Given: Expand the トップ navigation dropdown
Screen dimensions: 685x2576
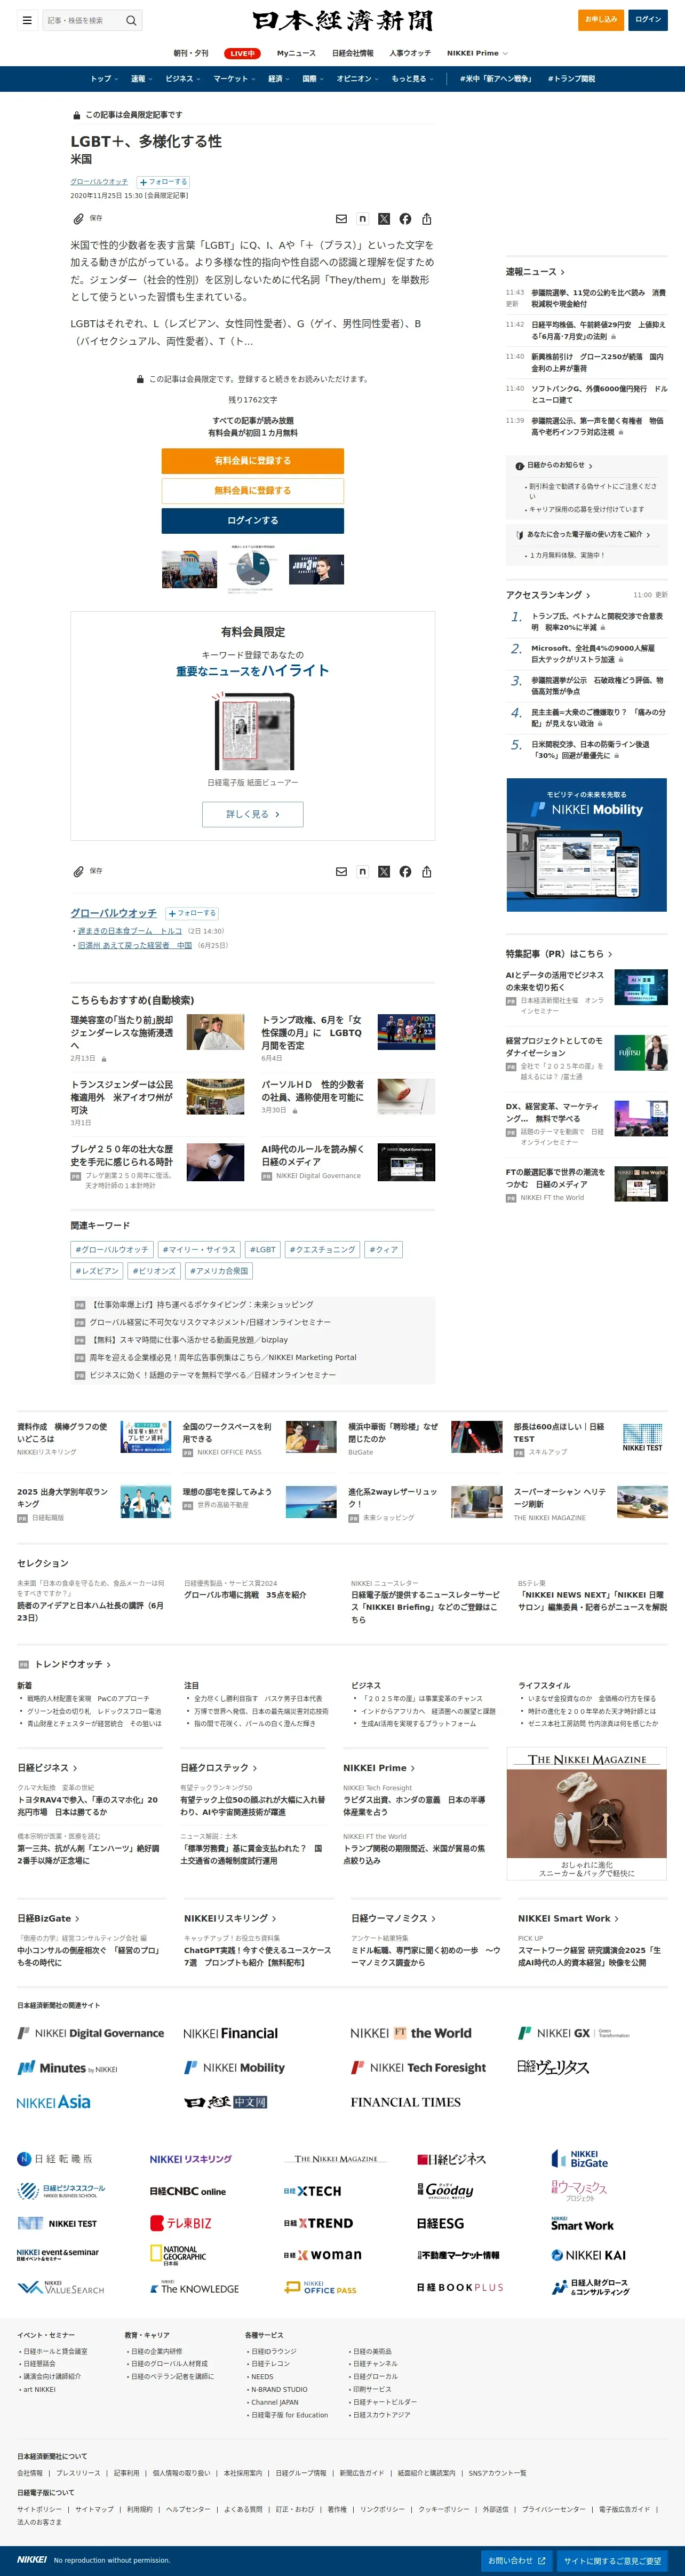Looking at the screenshot, I should click(x=104, y=79).
